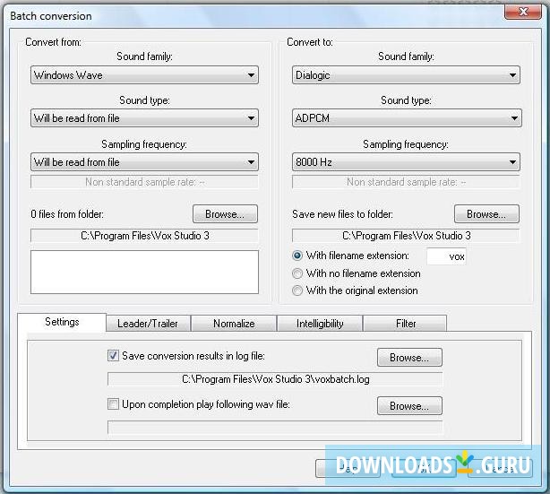Expand the 8000 Hz sampling frequency dropdown
The width and height of the screenshot is (550, 494).
pos(406,162)
